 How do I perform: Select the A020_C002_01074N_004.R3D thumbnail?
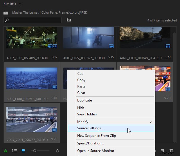tap(145, 37)
